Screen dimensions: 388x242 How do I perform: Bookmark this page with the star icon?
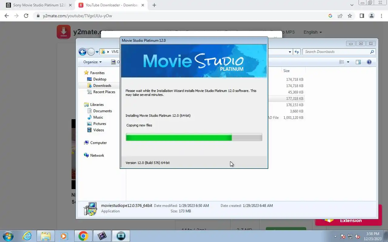350,16
